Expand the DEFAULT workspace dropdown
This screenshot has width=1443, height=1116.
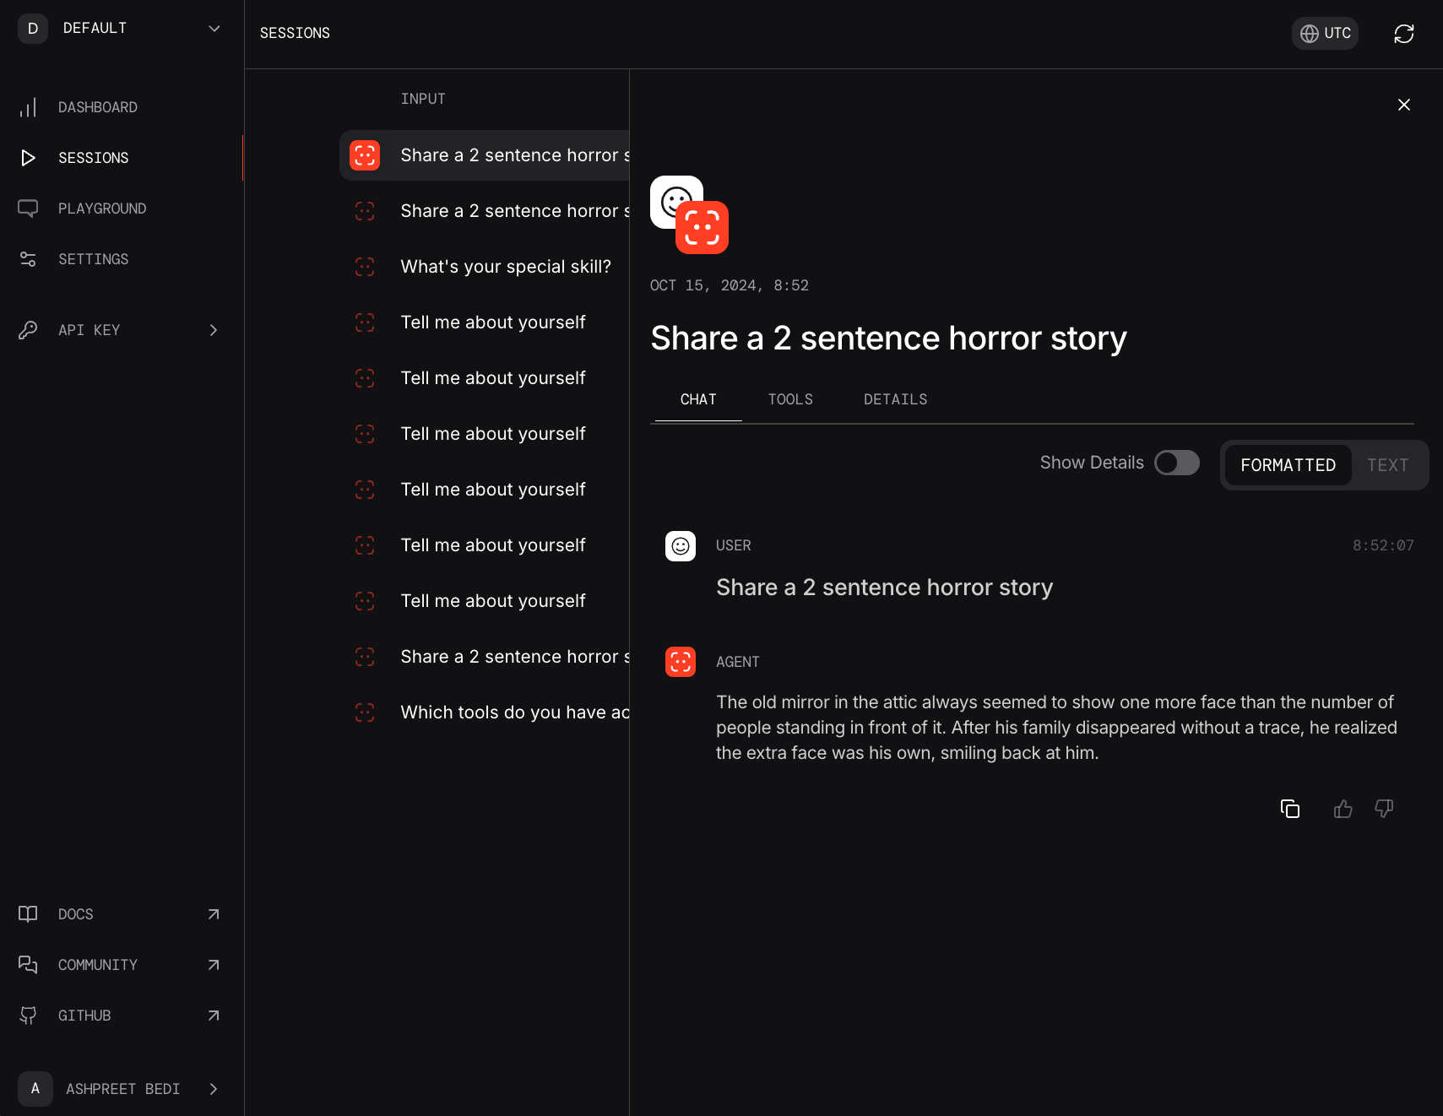122,29
